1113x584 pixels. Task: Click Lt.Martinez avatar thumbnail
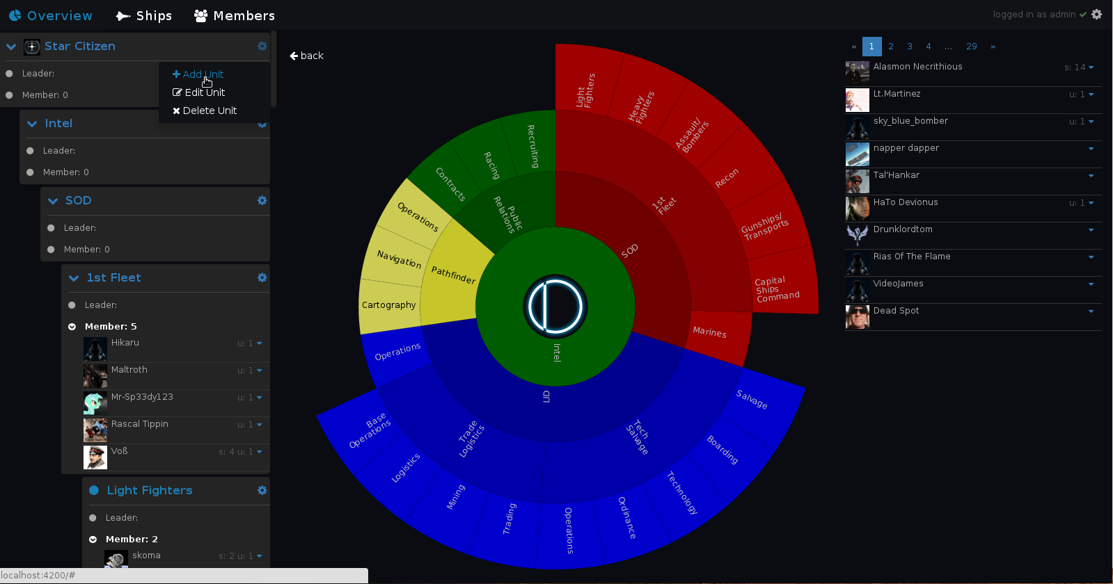(x=857, y=100)
